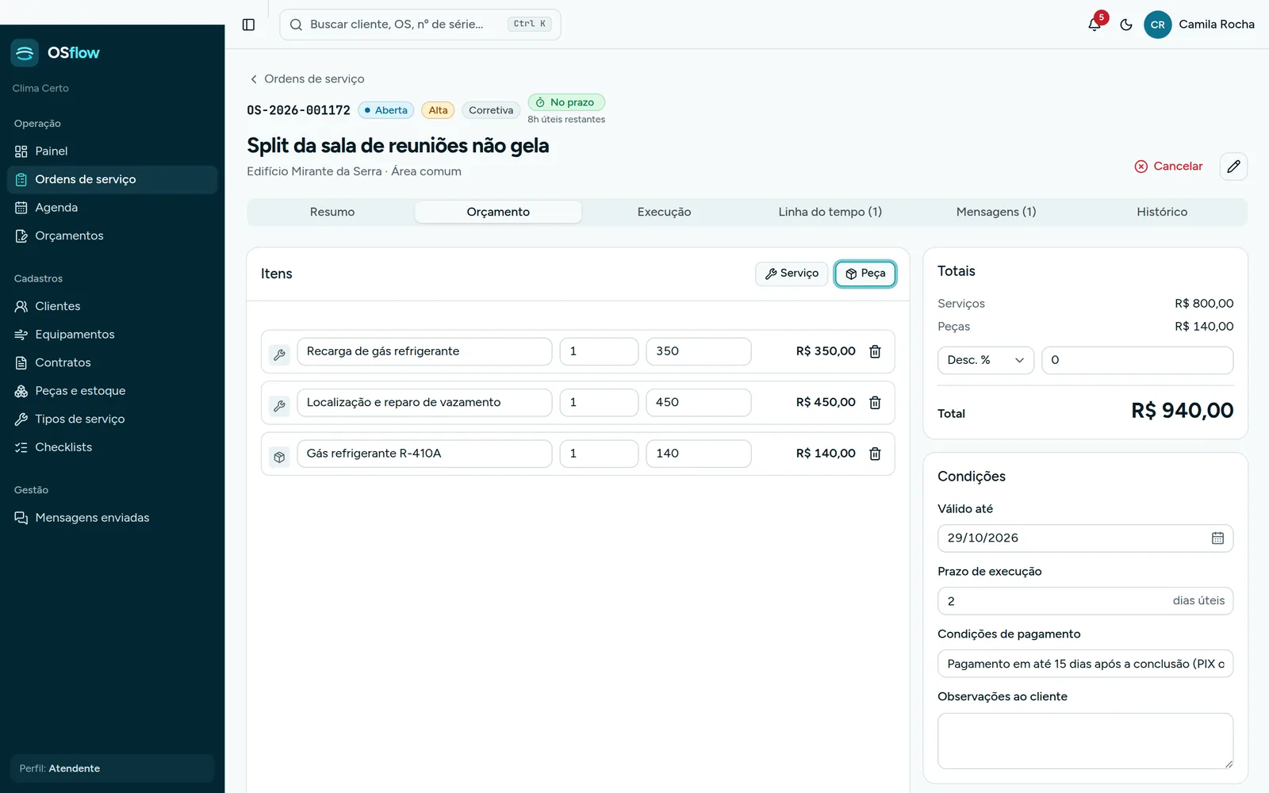This screenshot has height=793, width=1269.
Task: Open notifications bell
Action: pyautogui.click(x=1095, y=25)
